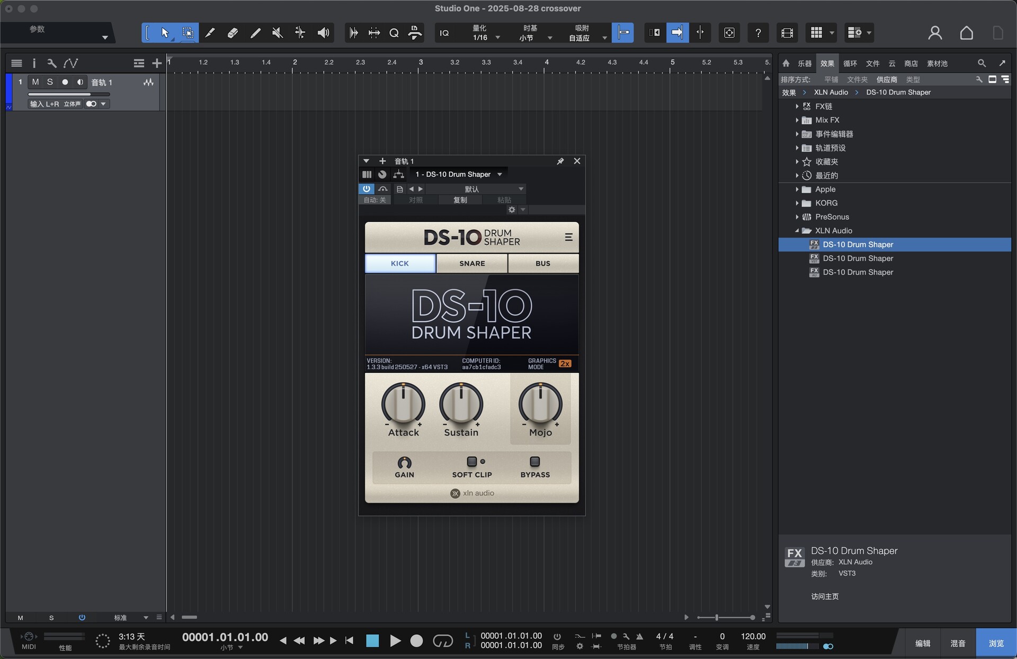Viewport: 1017px width, 659px height.
Task: Open the DS-10 Drum Shaper info FX icon
Action: tap(795, 557)
